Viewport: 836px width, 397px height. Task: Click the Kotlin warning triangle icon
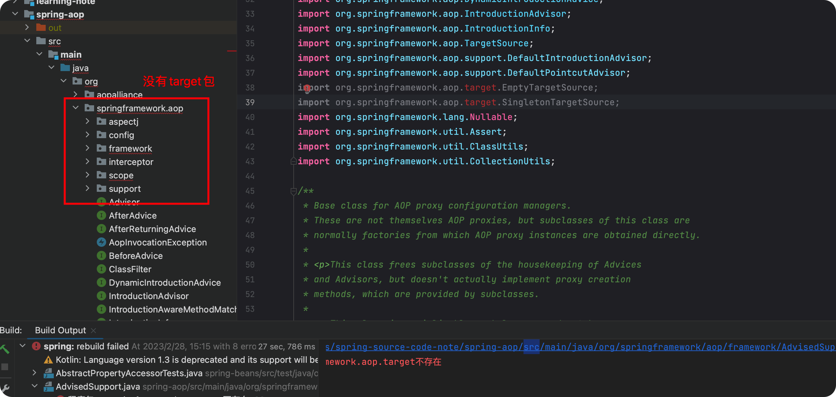point(48,360)
